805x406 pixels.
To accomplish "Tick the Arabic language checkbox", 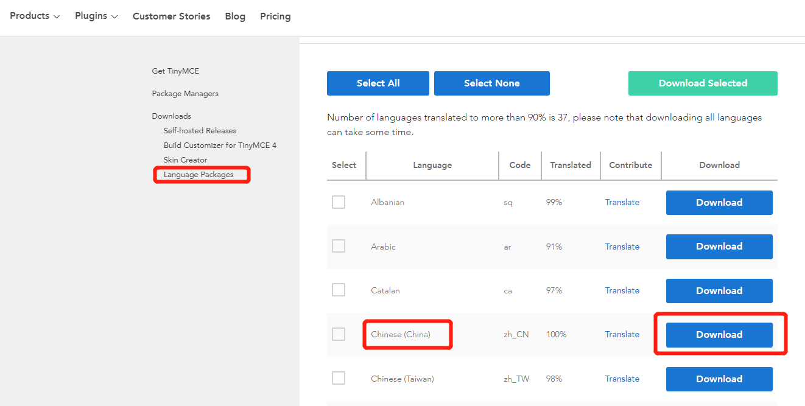I will pyautogui.click(x=339, y=246).
